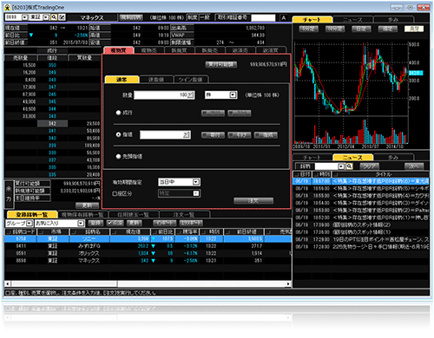Select the 成行 market order radio button

click(x=118, y=113)
